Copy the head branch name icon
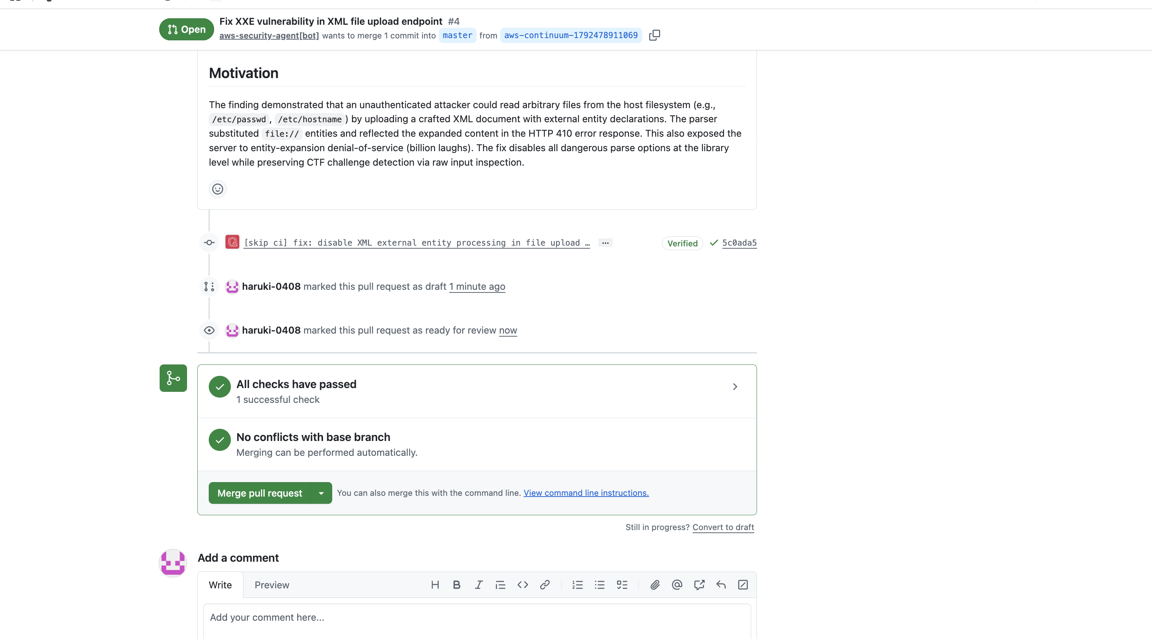The image size is (1152, 639). (654, 35)
